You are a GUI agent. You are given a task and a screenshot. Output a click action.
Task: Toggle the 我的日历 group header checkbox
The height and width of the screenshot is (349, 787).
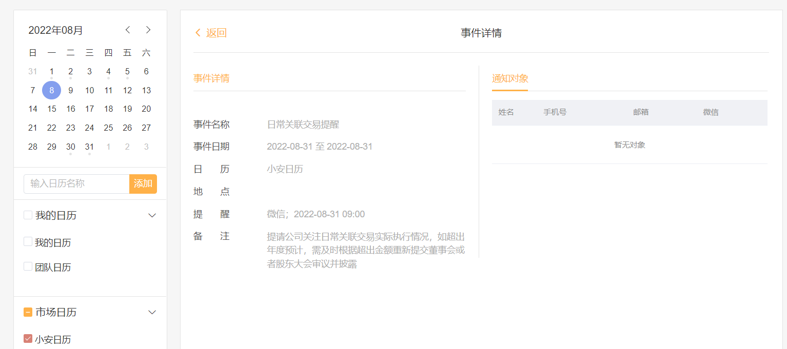(x=28, y=215)
